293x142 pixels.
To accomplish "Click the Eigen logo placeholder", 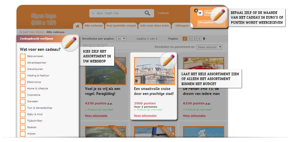I will (x=44, y=19).
